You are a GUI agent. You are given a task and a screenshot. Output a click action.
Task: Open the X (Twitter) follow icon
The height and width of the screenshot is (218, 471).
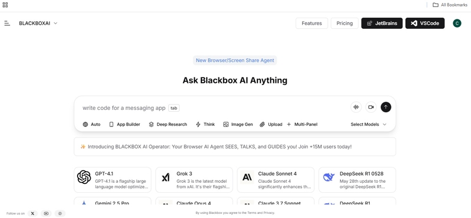[32, 213]
